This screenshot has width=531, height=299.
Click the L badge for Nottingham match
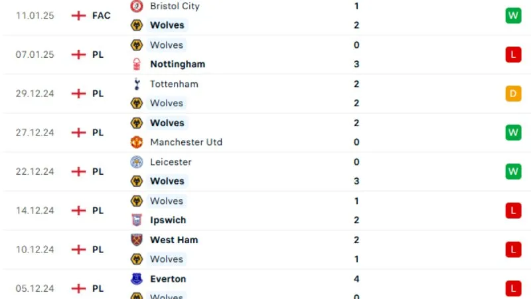click(x=513, y=54)
